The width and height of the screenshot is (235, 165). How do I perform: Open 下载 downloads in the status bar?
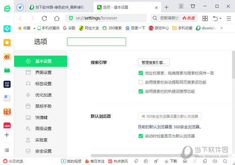point(171,161)
